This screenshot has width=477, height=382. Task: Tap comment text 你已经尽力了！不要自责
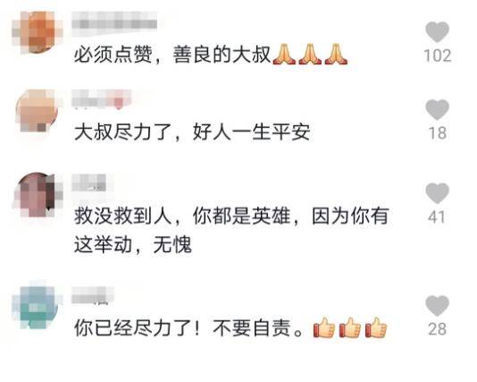tap(188, 328)
